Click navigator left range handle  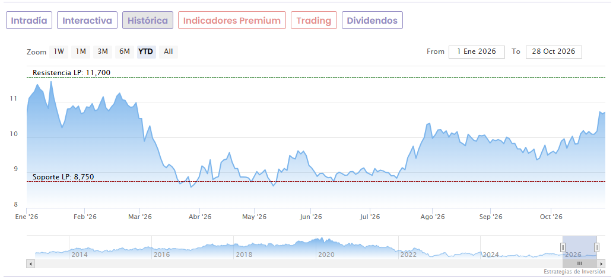coord(563,247)
